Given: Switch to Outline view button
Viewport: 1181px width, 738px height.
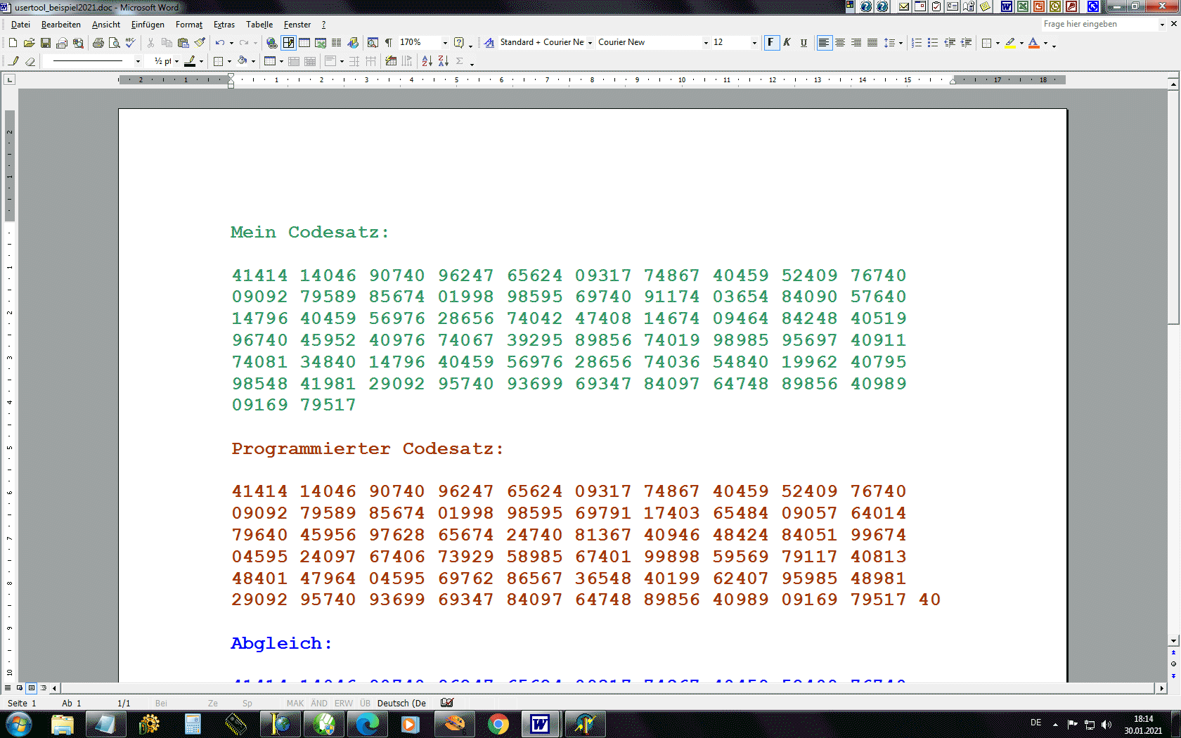Looking at the screenshot, I should coord(44,687).
